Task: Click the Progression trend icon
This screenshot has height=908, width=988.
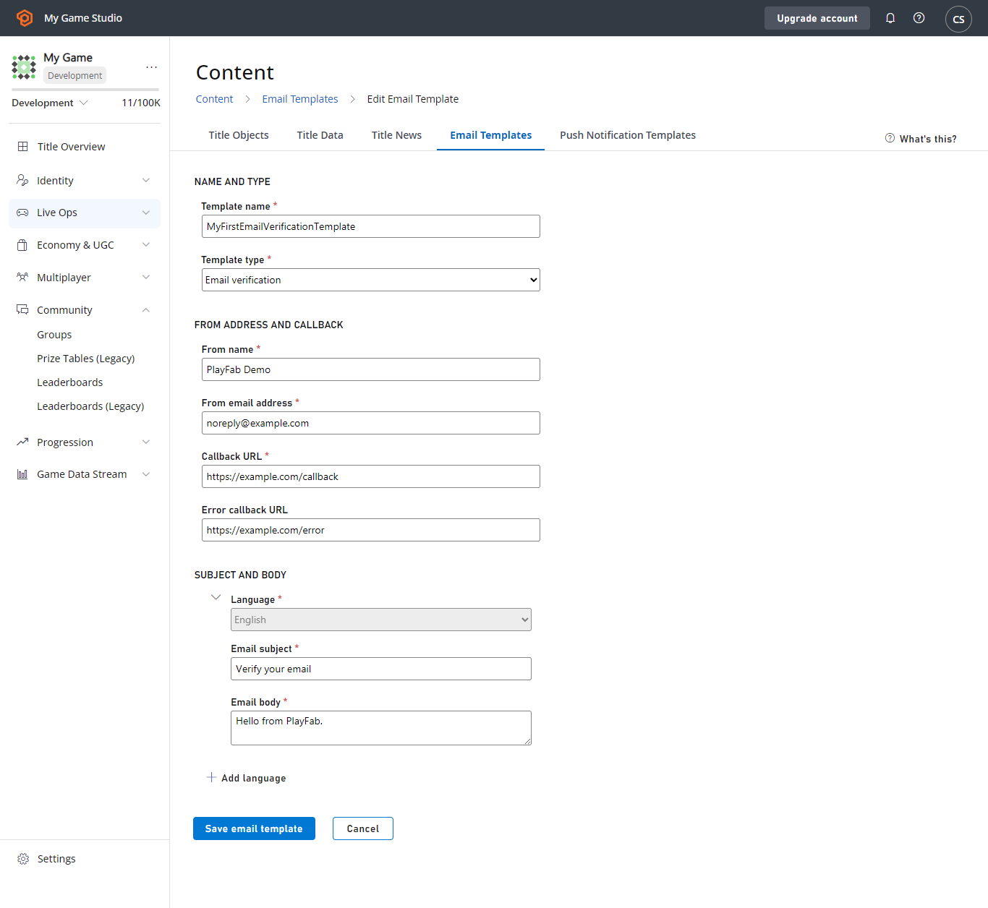Action: click(22, 442)
